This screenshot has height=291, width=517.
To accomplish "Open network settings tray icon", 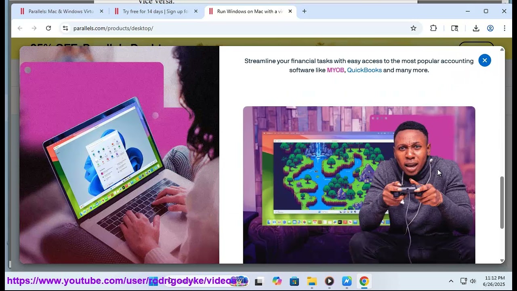I will point(464,281).
